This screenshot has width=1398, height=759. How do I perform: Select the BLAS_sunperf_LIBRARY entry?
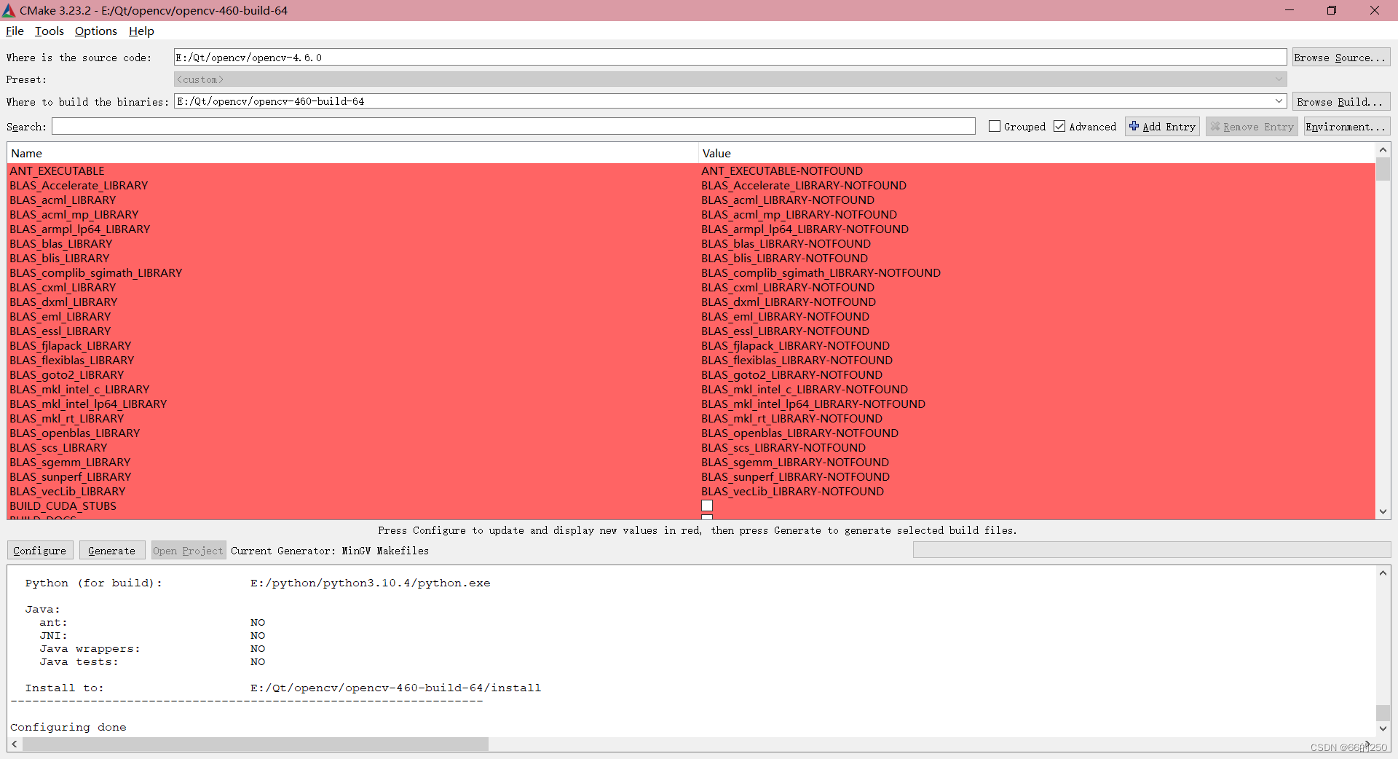point(71,476)
